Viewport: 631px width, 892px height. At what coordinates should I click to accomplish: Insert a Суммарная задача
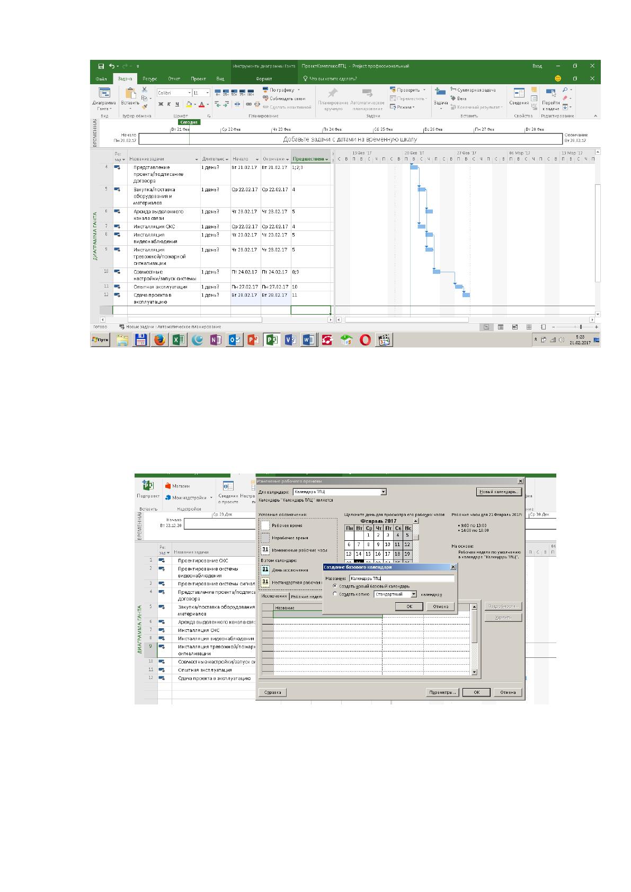click(x=473, y=90)
